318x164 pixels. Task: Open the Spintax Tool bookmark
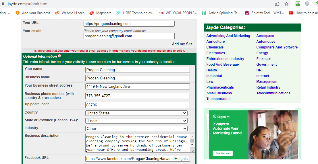click(264, 13)
